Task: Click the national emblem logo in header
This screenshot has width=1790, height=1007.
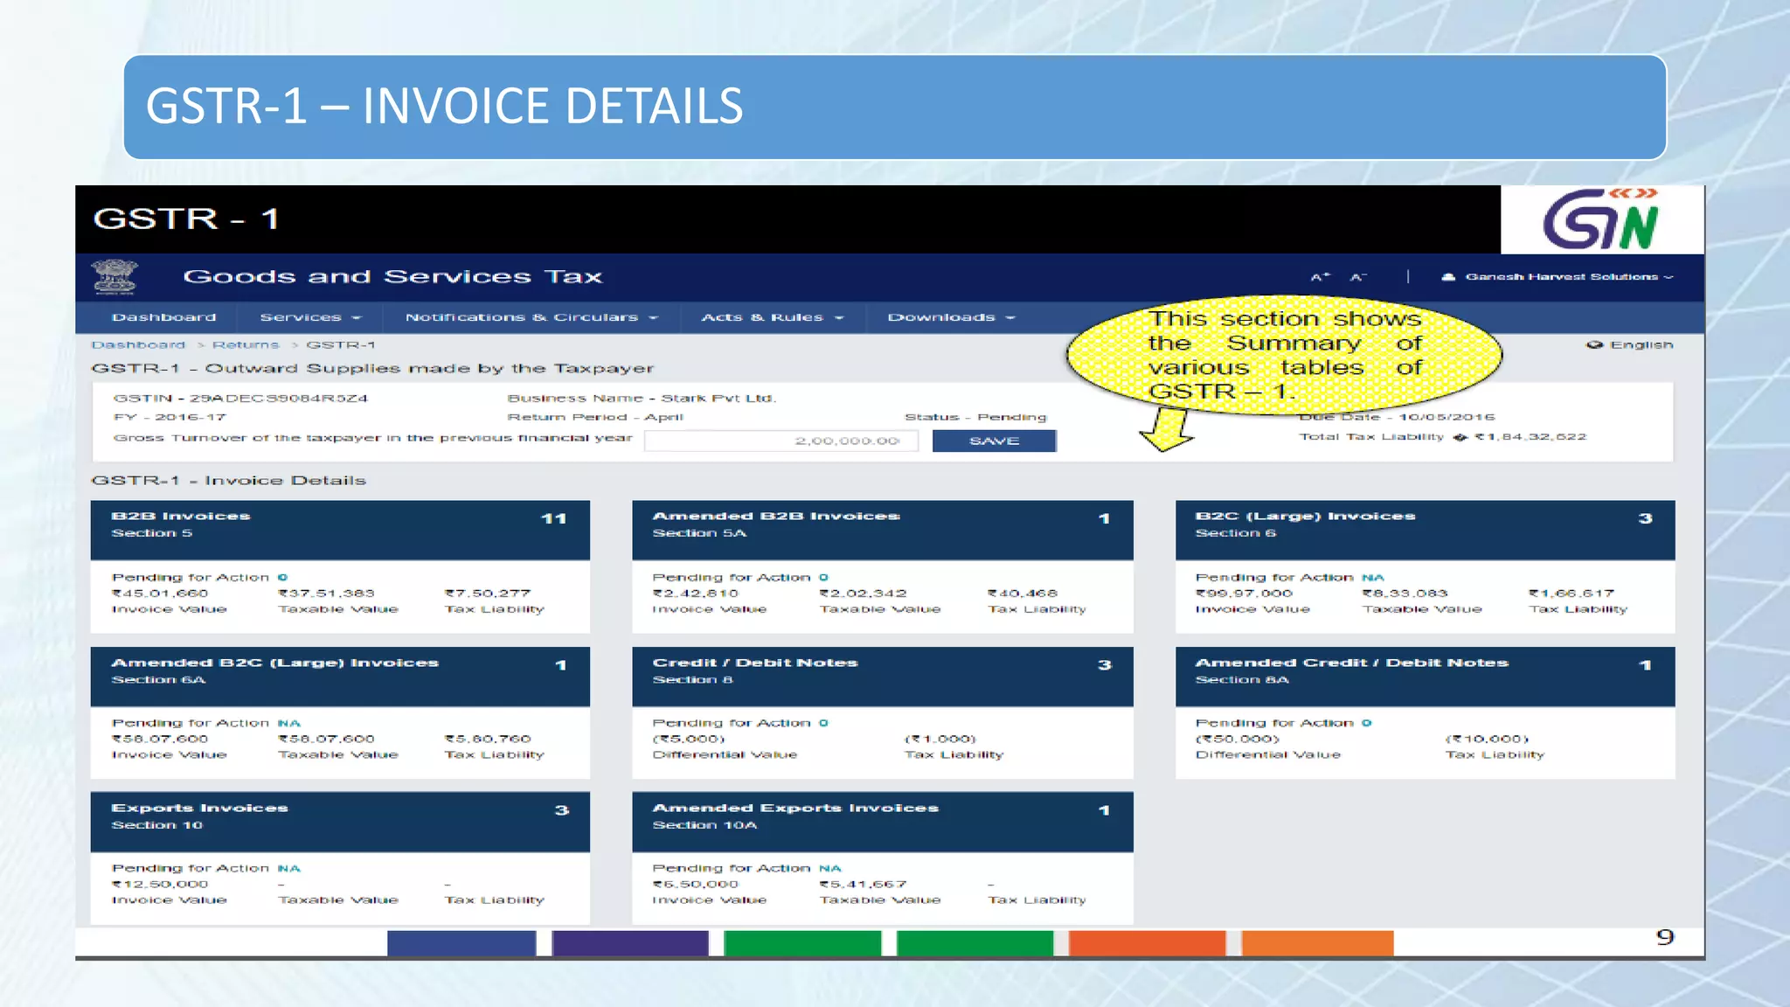Action: click(114, 277)
